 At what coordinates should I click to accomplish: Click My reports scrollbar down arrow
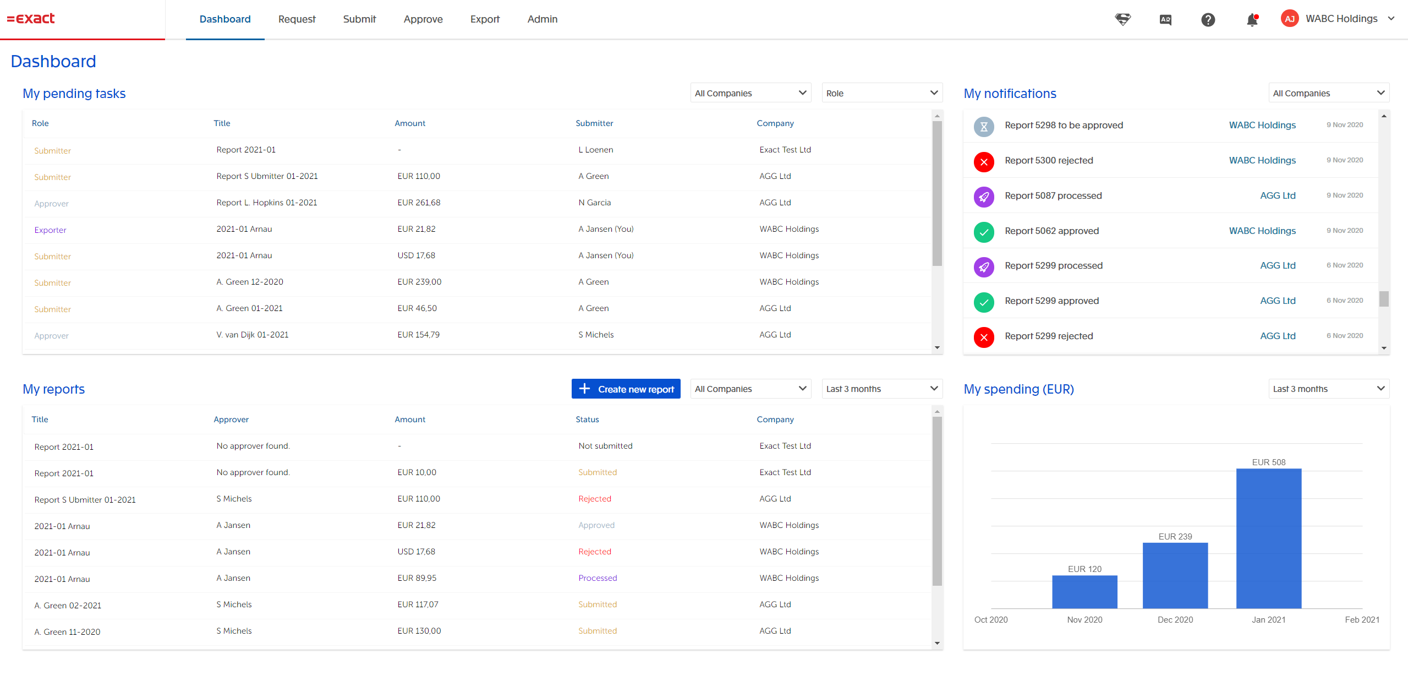coord(937,644)
